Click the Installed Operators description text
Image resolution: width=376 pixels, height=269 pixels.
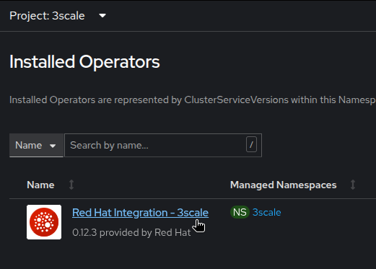(193, 100)
